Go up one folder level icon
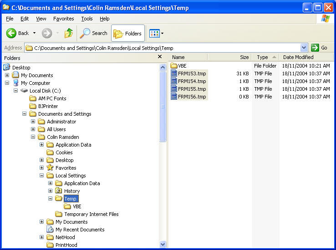Screen dimensions: 336x250 pyautogui.click(x=69, y=33)
